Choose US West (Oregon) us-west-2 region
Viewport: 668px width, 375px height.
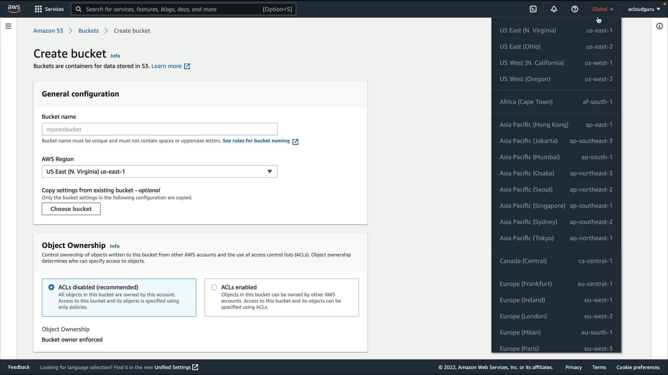coord(556,79)
